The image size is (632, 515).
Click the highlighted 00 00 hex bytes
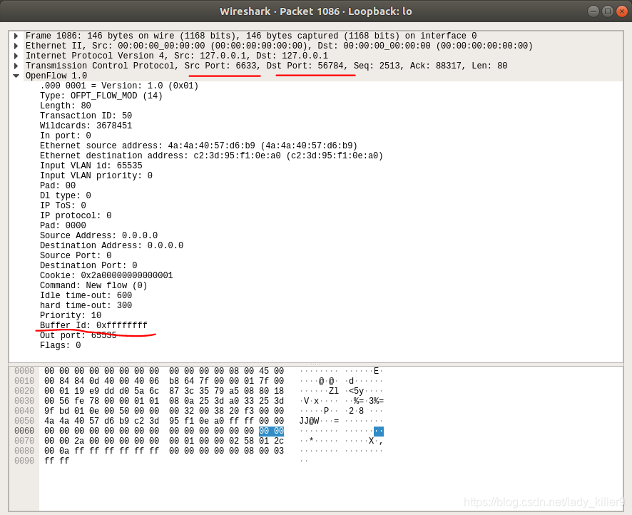[x=271, y=431]
